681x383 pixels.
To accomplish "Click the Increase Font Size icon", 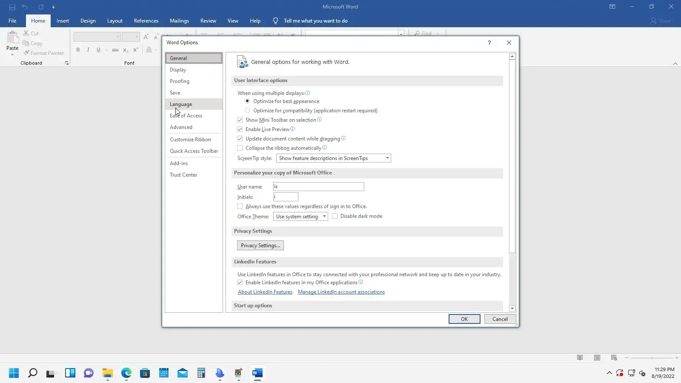I will pos(146,37).
